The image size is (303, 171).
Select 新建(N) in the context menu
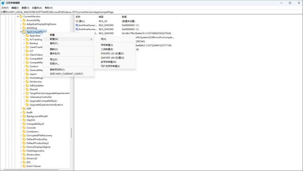[x=69, y=39]
